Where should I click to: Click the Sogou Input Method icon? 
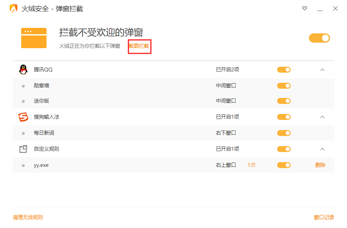(x=23, y=117)
